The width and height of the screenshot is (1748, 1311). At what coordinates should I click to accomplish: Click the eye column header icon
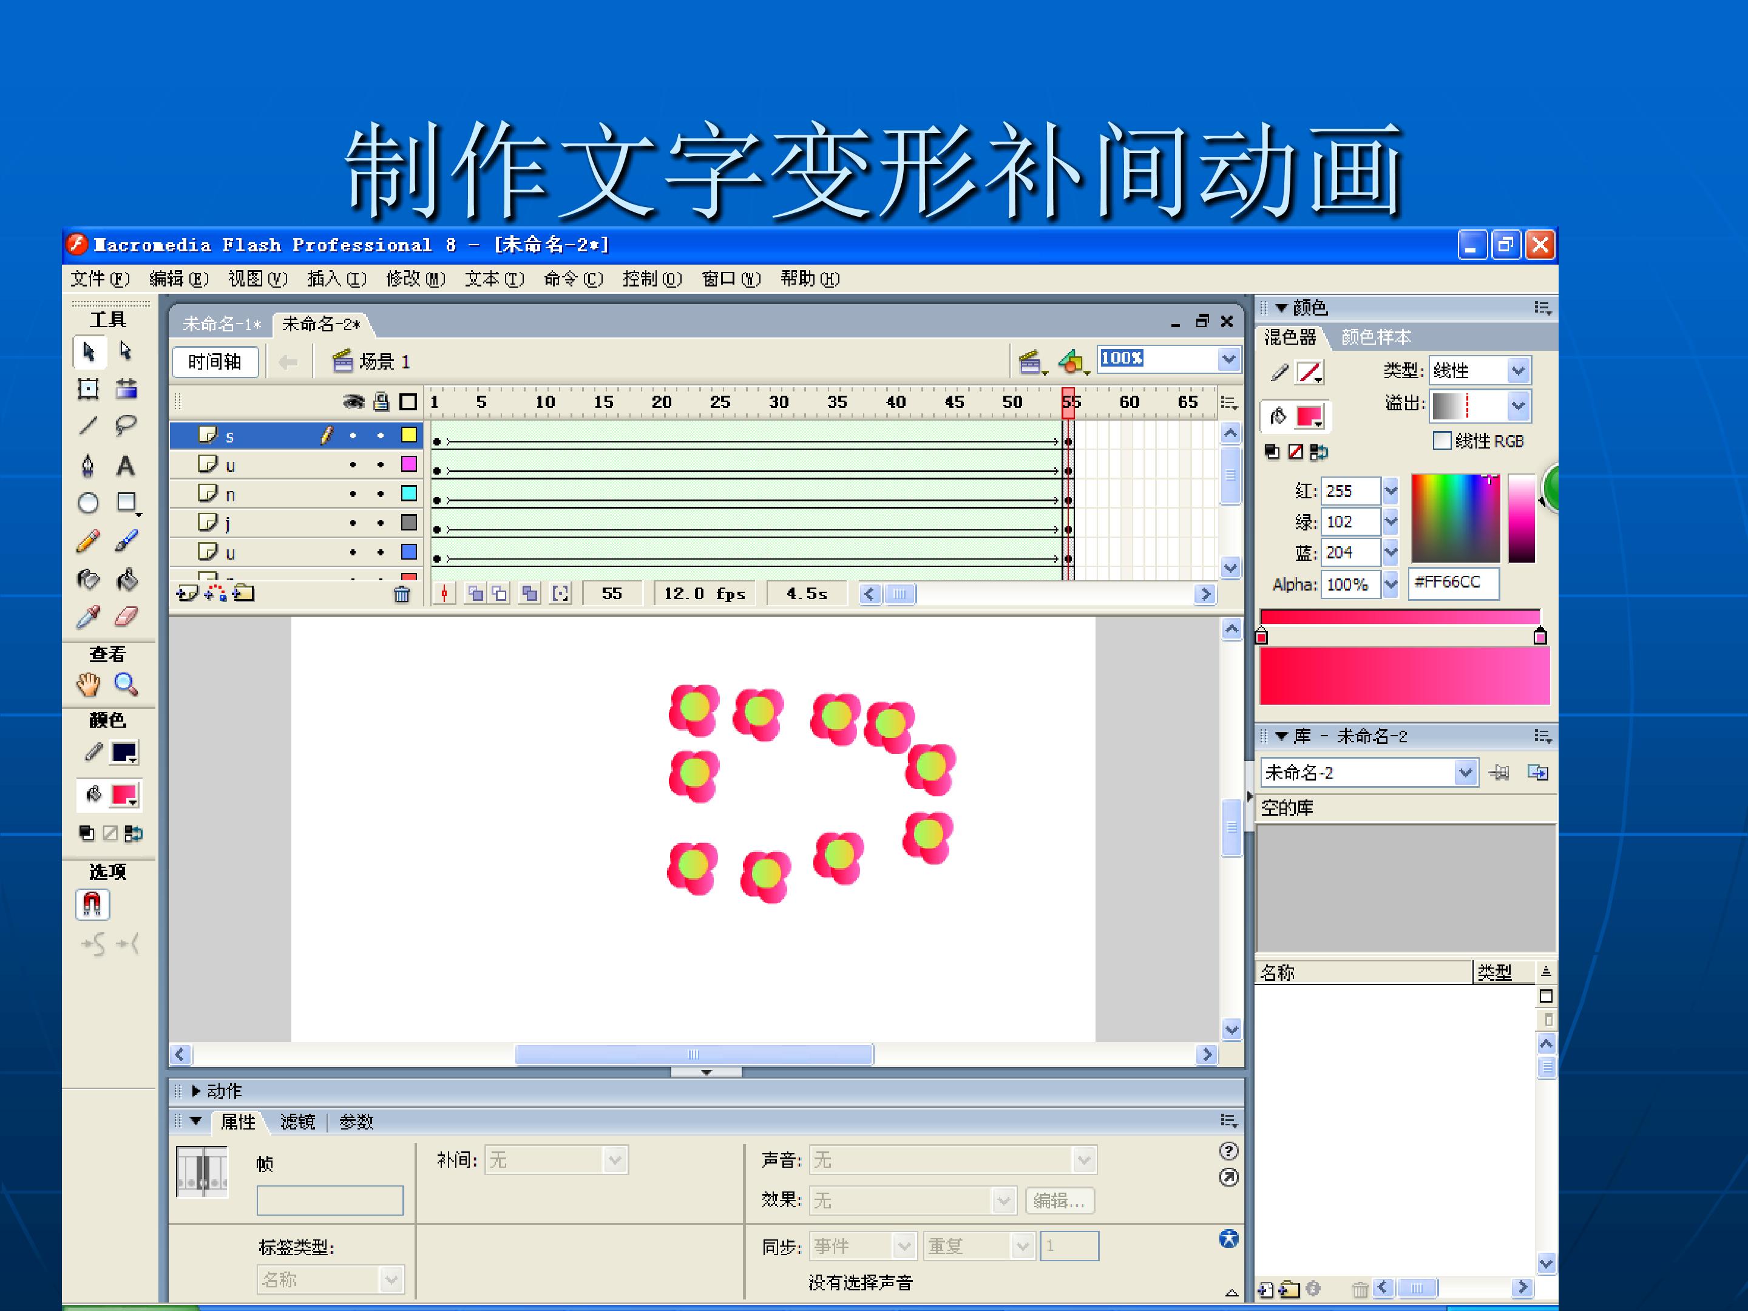click(x=353, y=401)
